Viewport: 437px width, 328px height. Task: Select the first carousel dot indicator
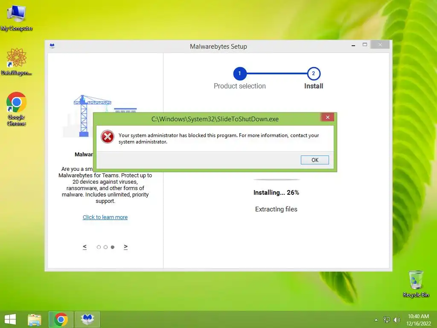(x=99, y=247)
